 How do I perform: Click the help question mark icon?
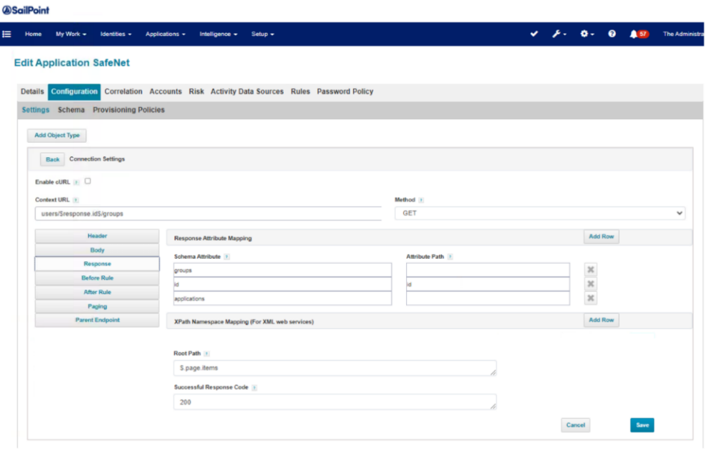612,34
